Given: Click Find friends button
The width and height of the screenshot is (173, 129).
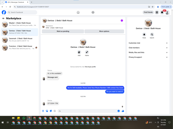Looking at the screenshot, I should (x=148, y=12).
